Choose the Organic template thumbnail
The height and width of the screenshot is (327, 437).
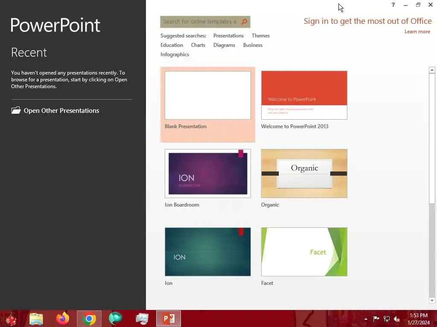pyautogui.click(x=304, y=174)
